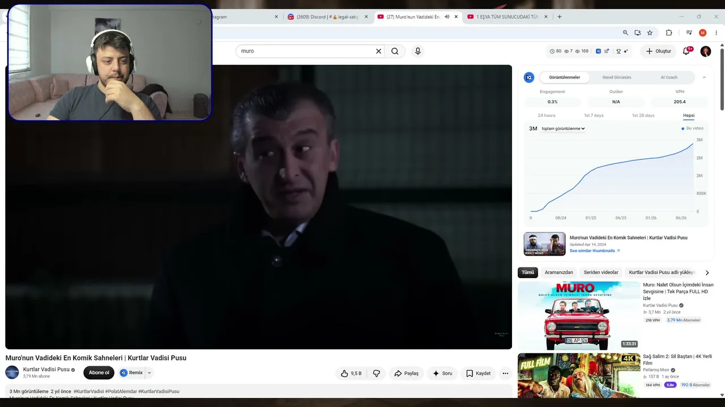Screen dimensions: 725x407
Task: Open the toplam görüntülenme dropdown
Action: [x=563, y=129]
